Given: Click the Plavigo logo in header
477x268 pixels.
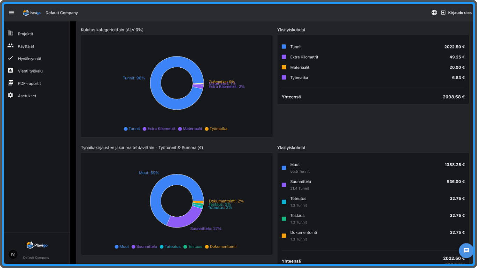Looking at the screenshot, I should coord(32,13).
